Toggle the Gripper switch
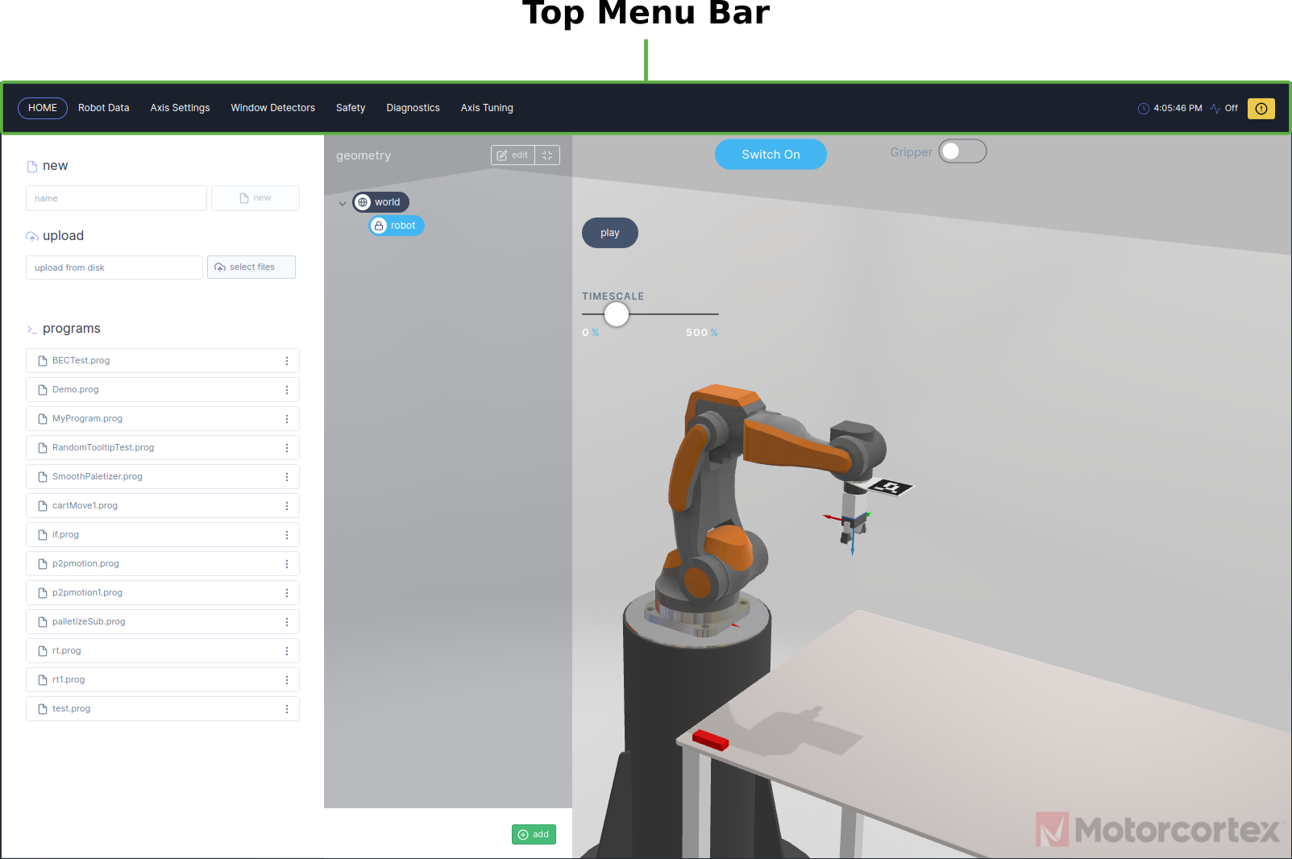1292x859 pixels. (962, 151)
